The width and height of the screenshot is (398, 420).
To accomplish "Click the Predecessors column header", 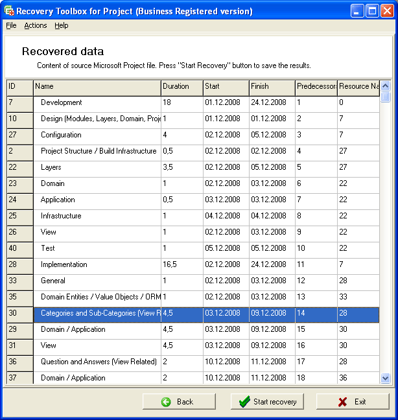I will pos(316,86).
